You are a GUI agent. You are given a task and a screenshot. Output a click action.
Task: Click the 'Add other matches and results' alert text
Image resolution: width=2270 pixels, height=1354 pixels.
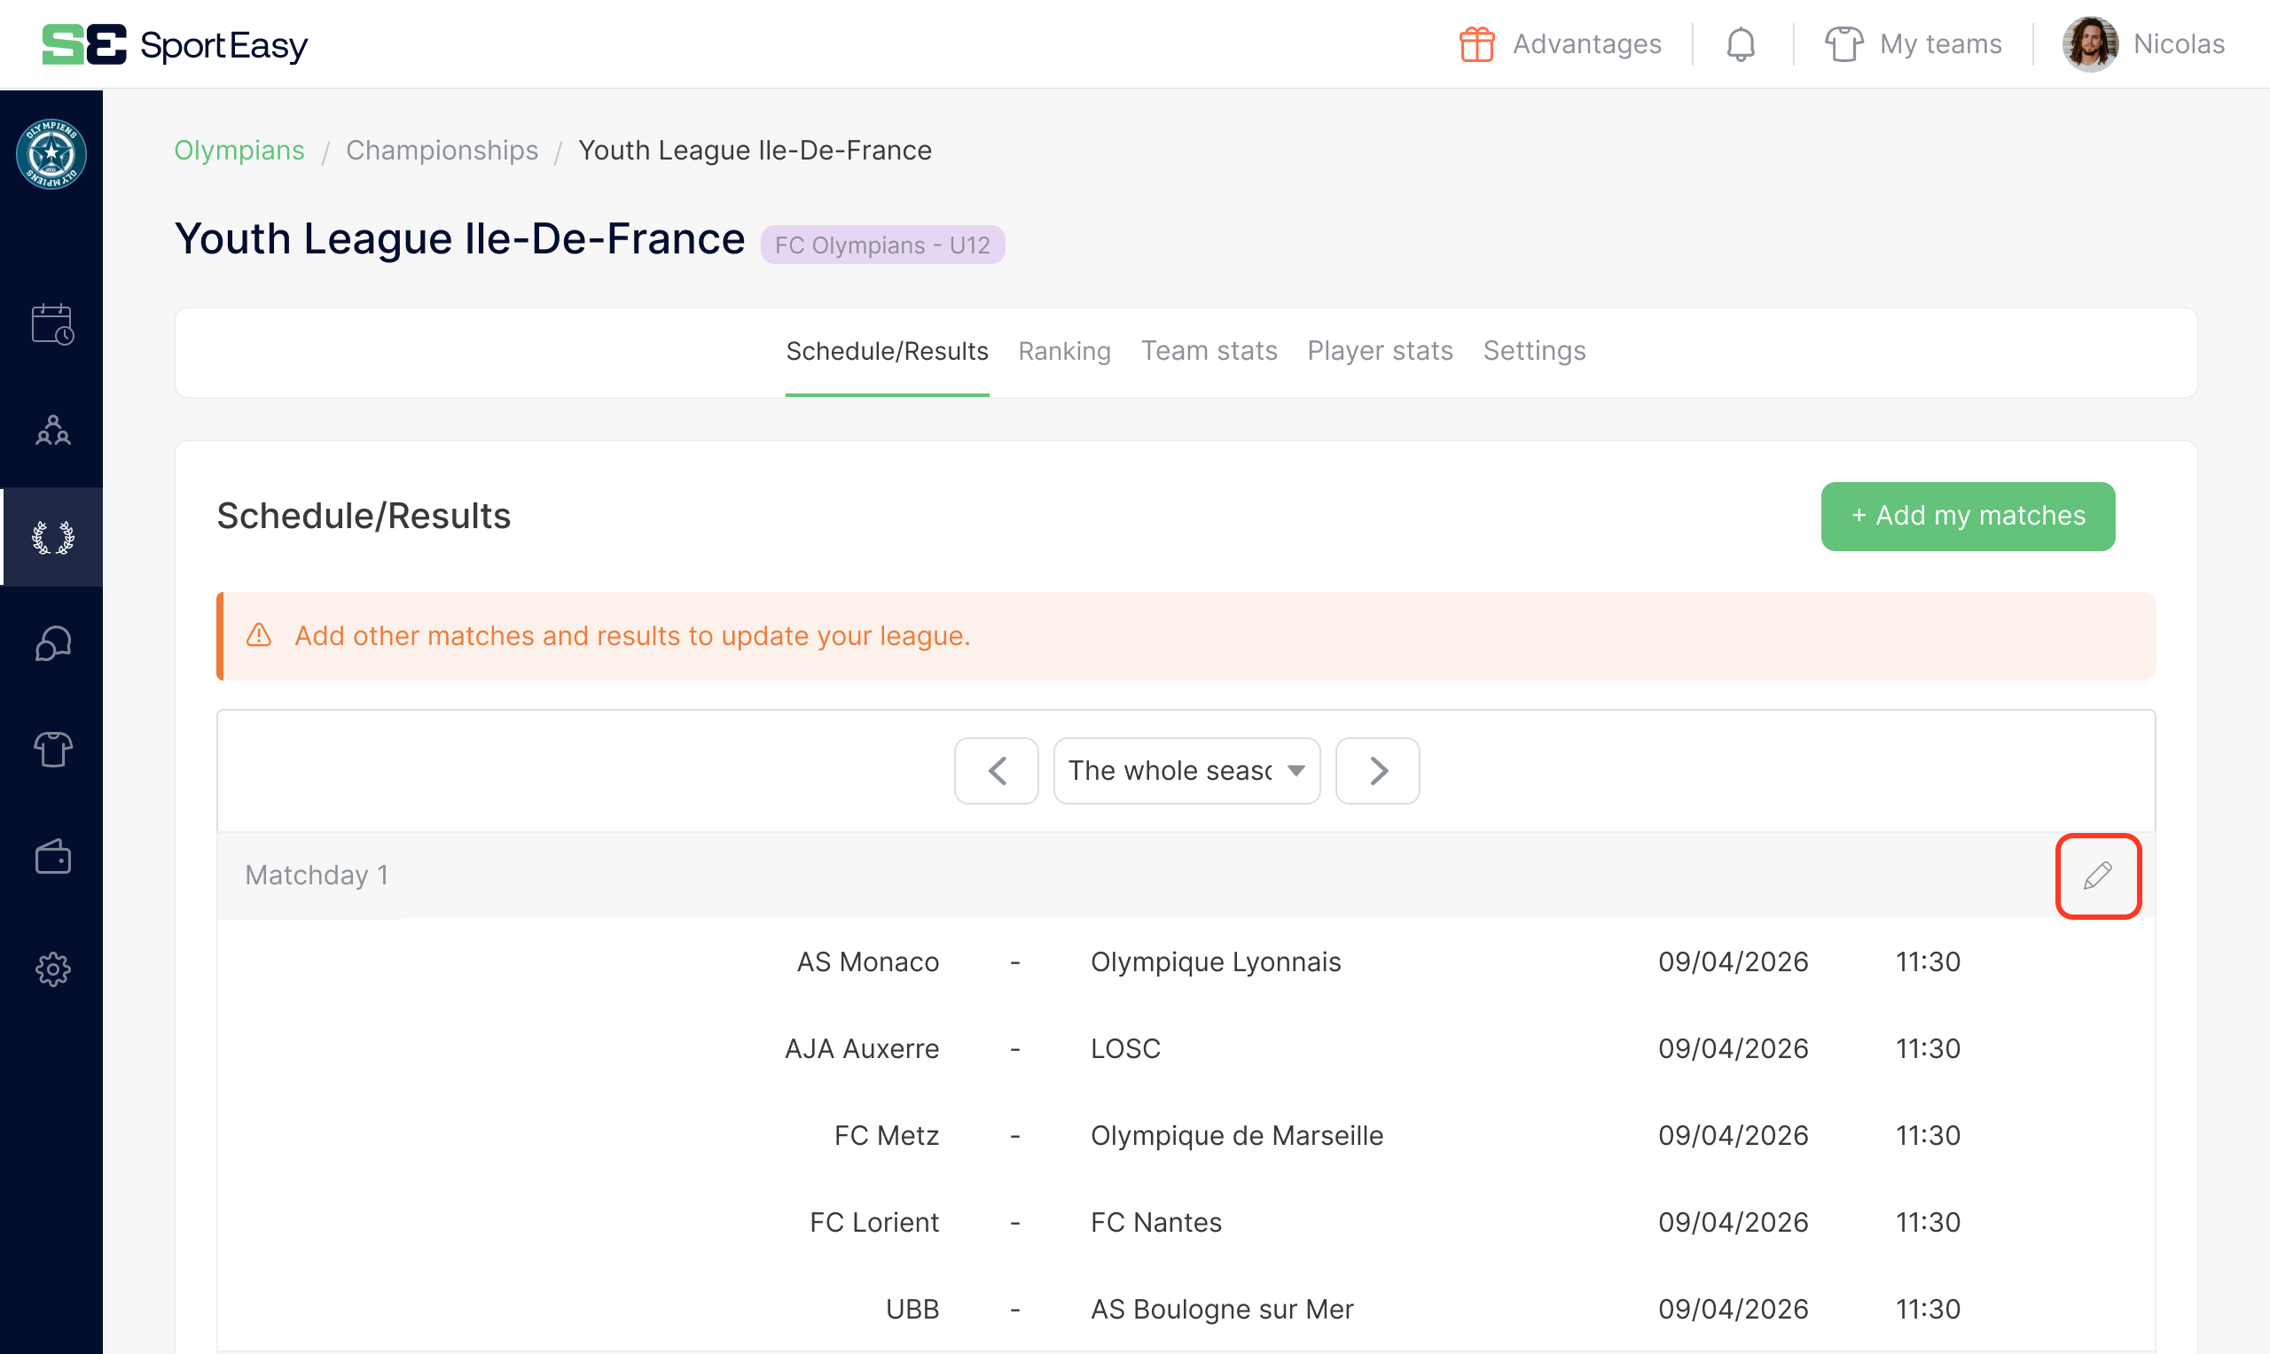click(632, 636)
